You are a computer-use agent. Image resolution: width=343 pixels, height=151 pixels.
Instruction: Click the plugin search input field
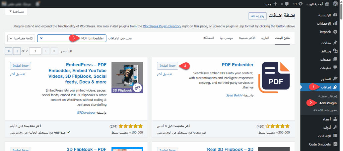tap(74, 38)
